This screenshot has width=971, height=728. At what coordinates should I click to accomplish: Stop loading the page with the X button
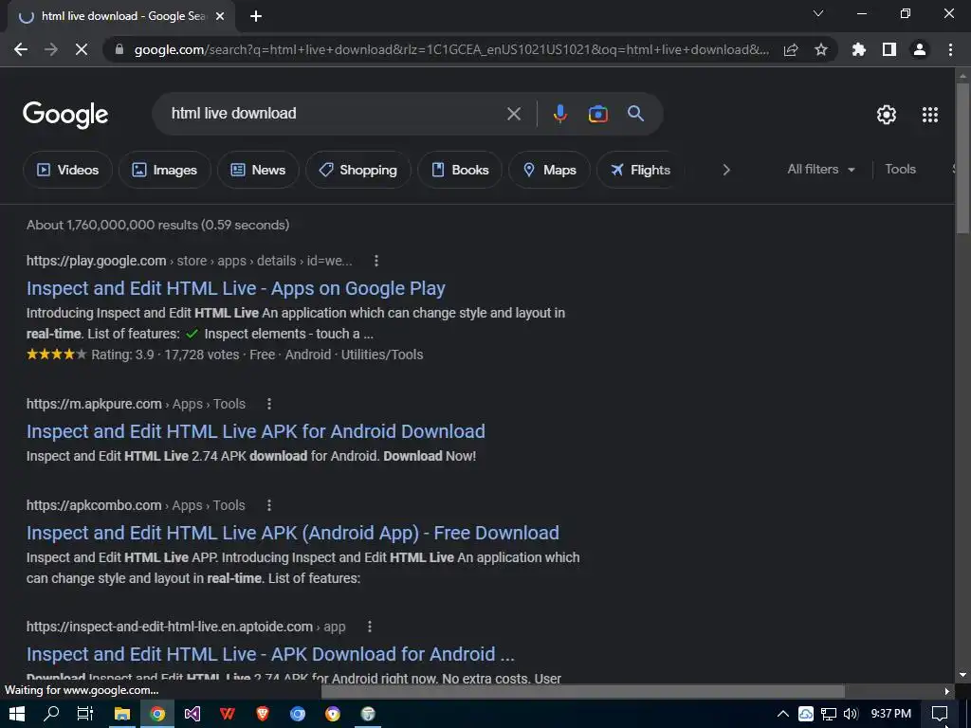tap(82, 49)
